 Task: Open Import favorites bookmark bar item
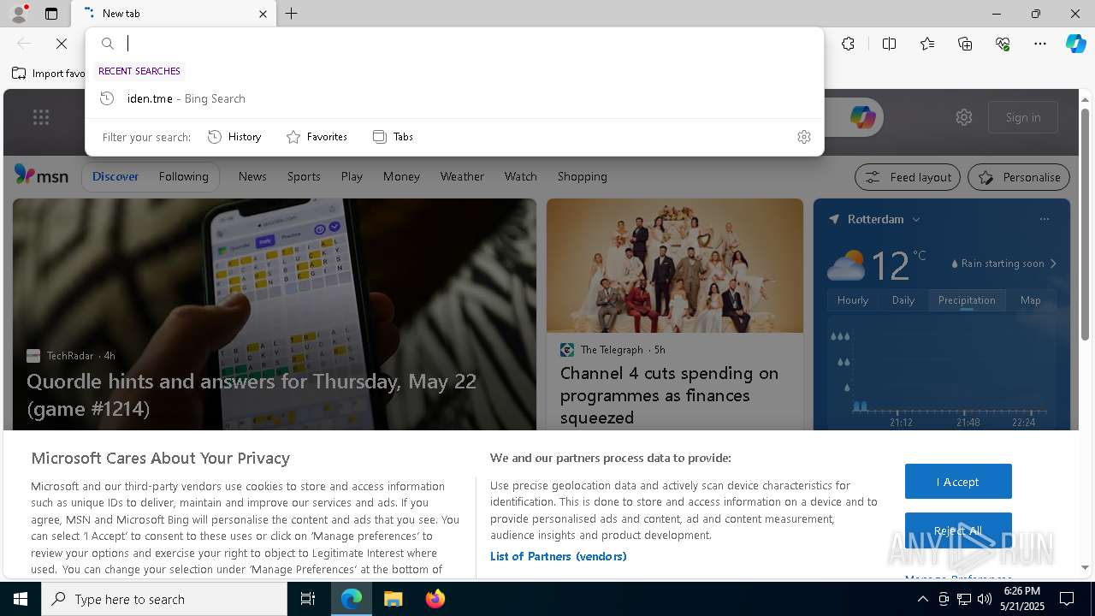click(x=49, y=74)
